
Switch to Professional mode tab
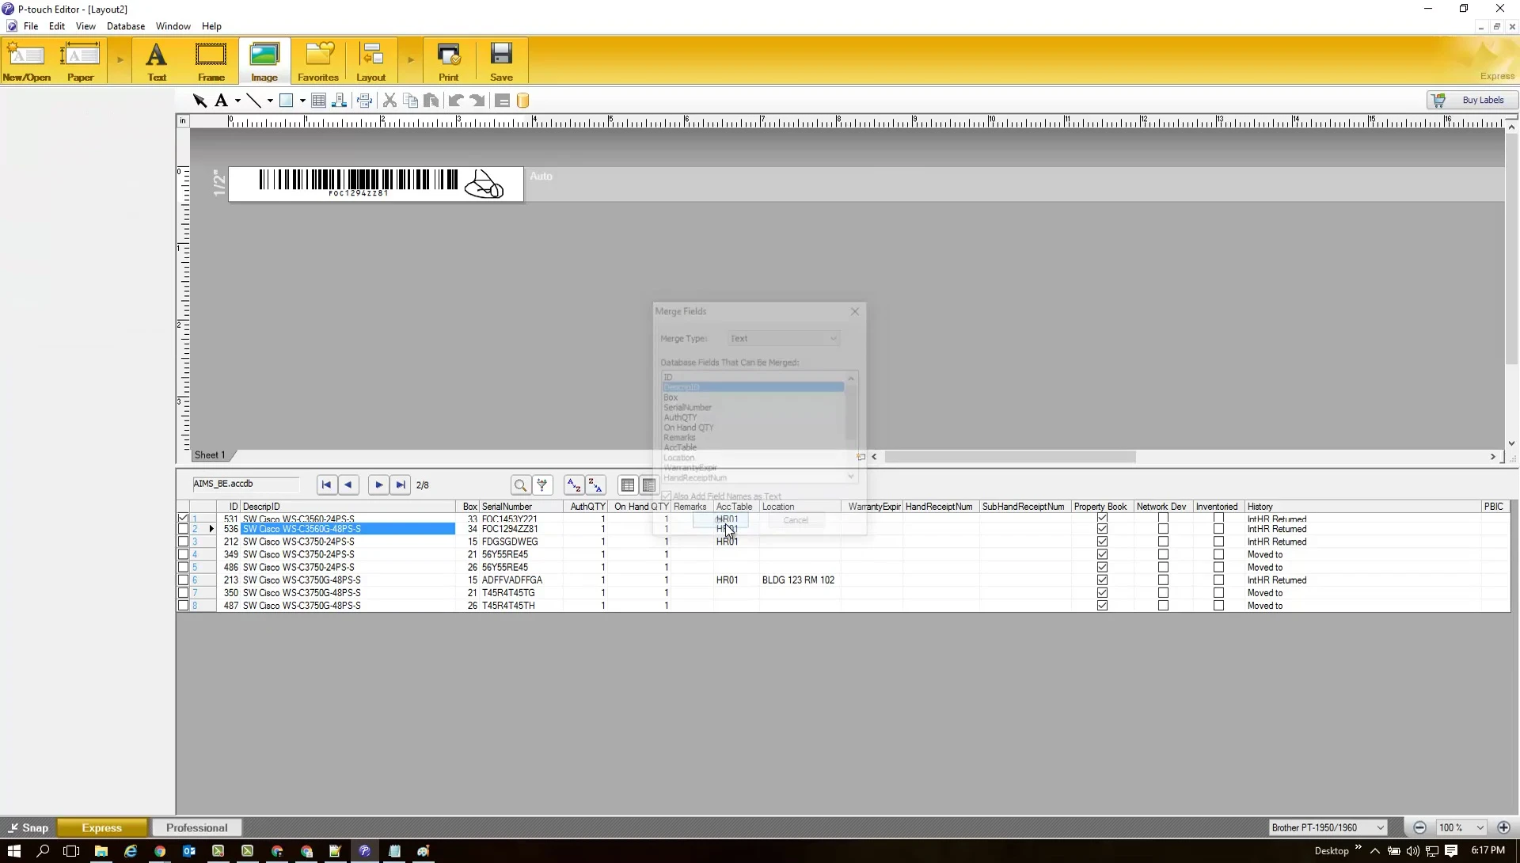[197, 828]
